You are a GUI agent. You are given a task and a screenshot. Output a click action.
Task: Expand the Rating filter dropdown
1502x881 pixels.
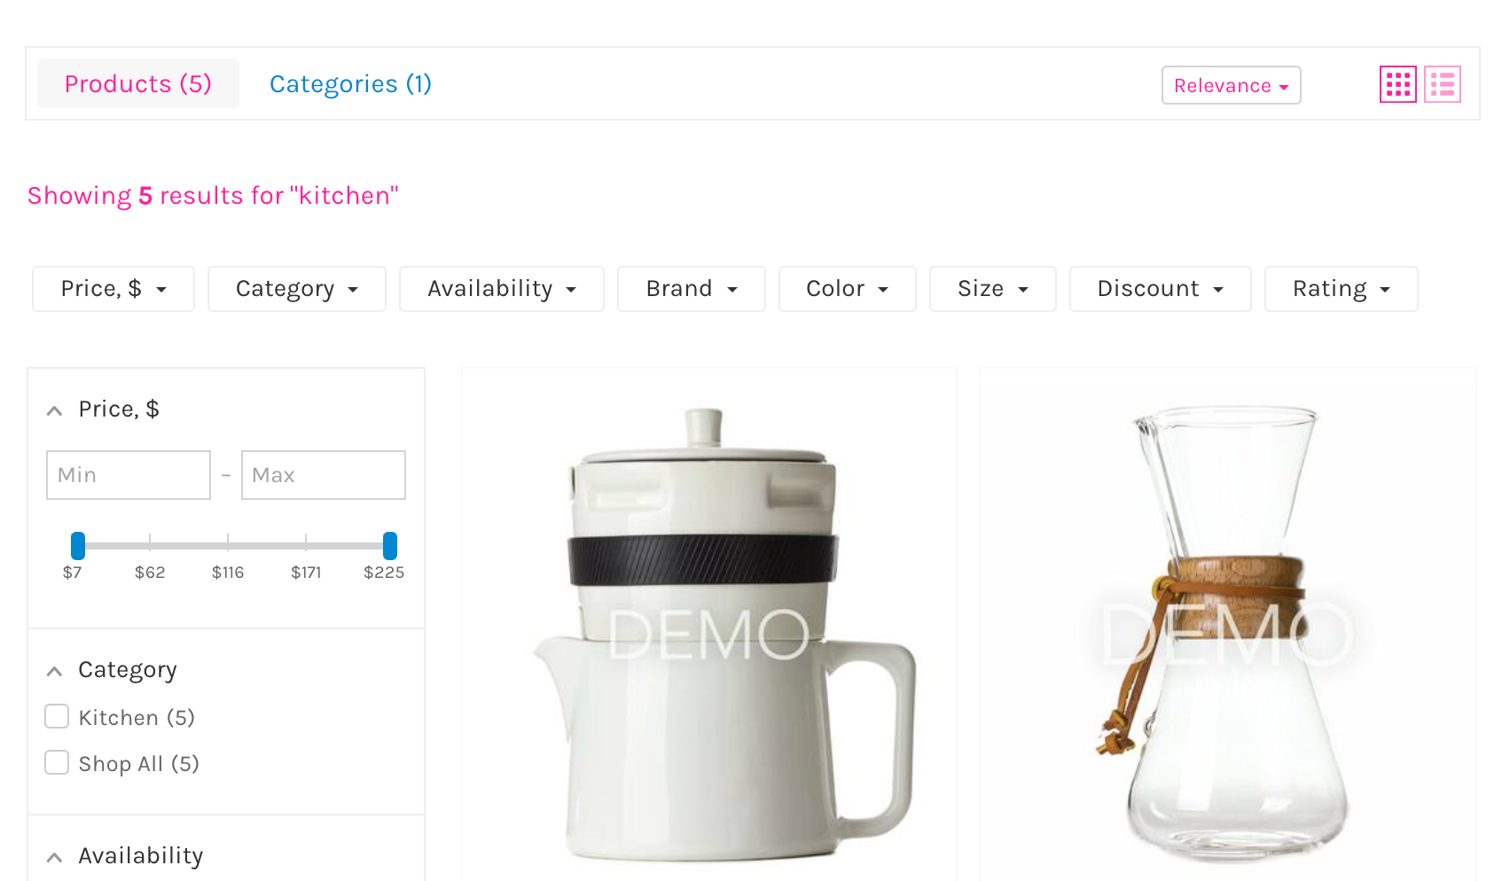tap(1341, 289)
